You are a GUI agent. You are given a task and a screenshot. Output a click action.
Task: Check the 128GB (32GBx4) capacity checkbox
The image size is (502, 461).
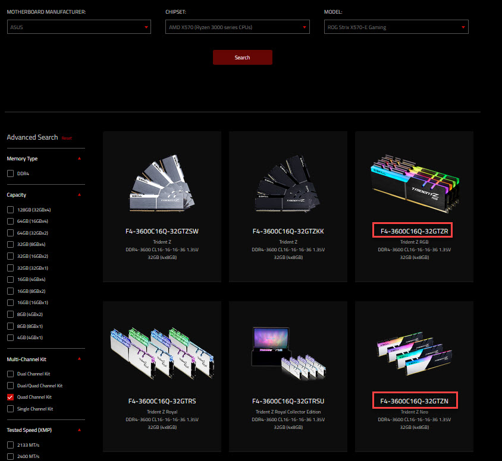[x=10, y=210]
